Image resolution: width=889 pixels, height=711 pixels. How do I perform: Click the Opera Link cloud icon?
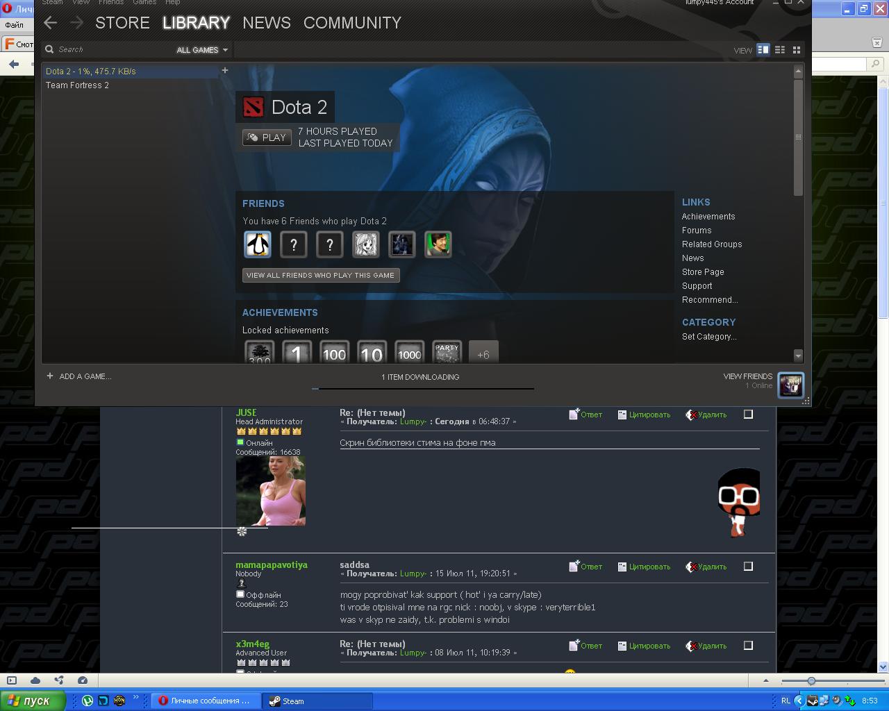click(x=35, y=680)
